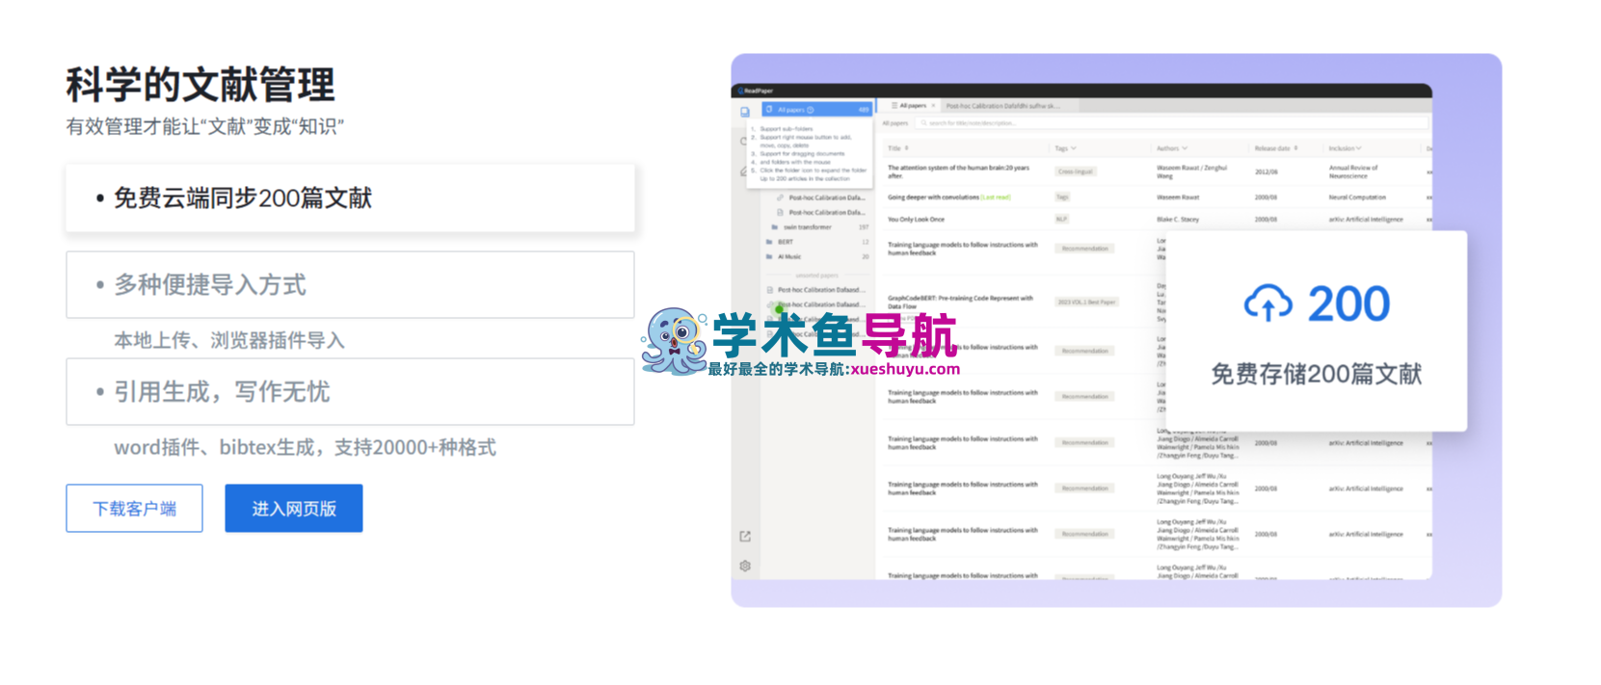The width and height of the screenshot is (1601, 685).
Task: Open the AI Music folder
Action: (x=817, y=256)
